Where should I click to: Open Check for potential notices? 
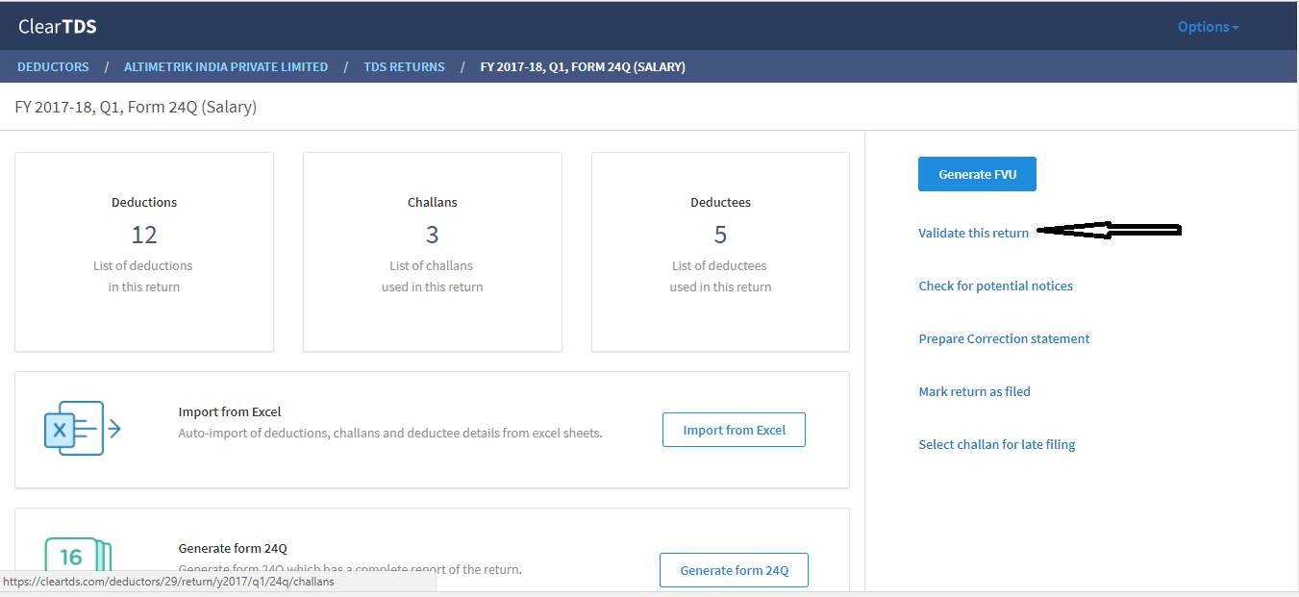tap(995, 286)
